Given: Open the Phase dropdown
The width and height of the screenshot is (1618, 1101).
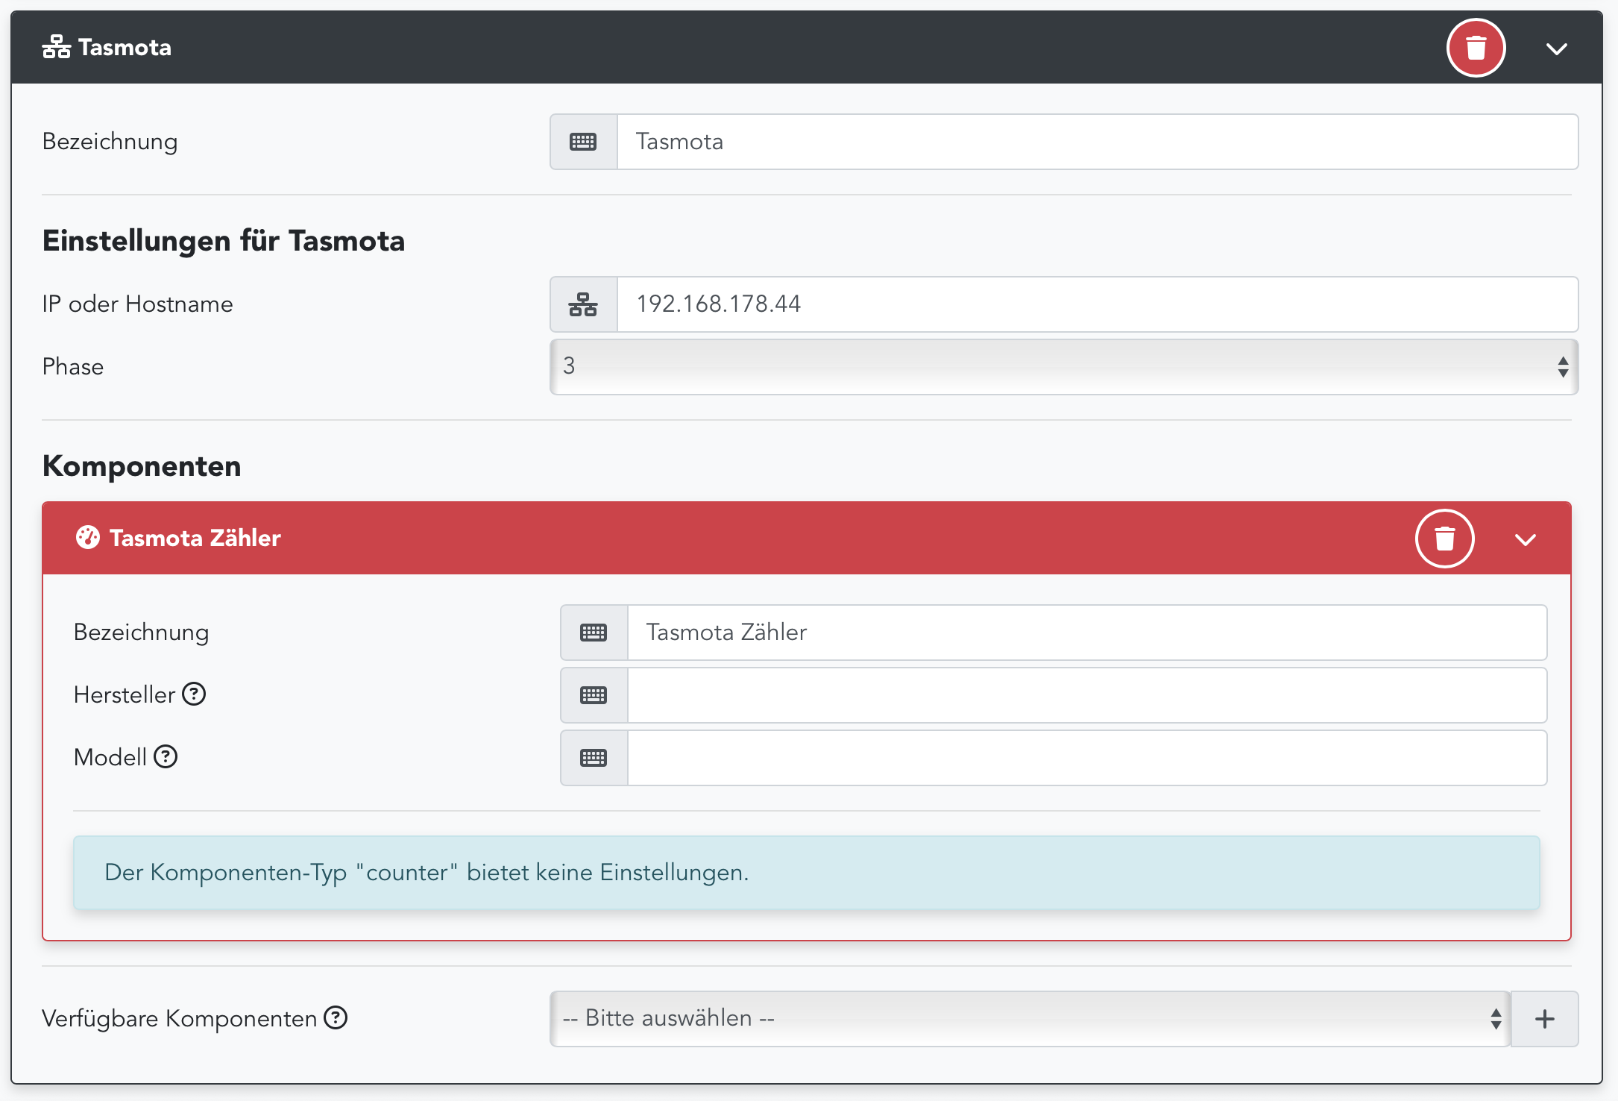Looking at the screenshot, I should pyautogui.click(x=1063, y=367).
